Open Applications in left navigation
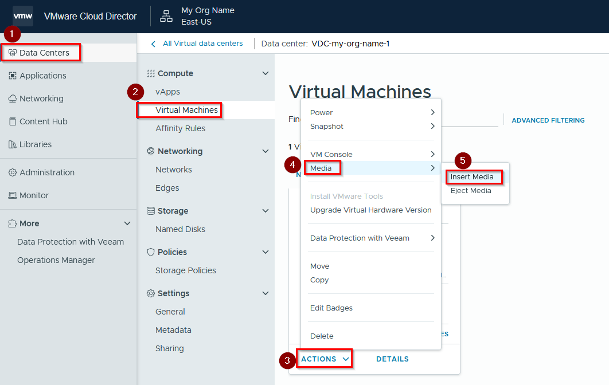The width and height of the screenshot is (609, 385). click(43, 76)
